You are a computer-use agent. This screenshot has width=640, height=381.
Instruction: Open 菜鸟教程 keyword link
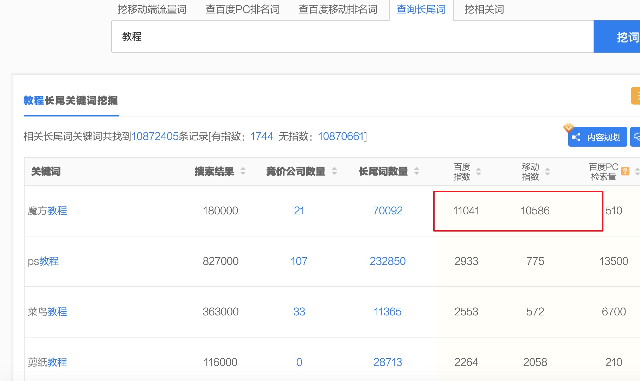click(47, 312)
